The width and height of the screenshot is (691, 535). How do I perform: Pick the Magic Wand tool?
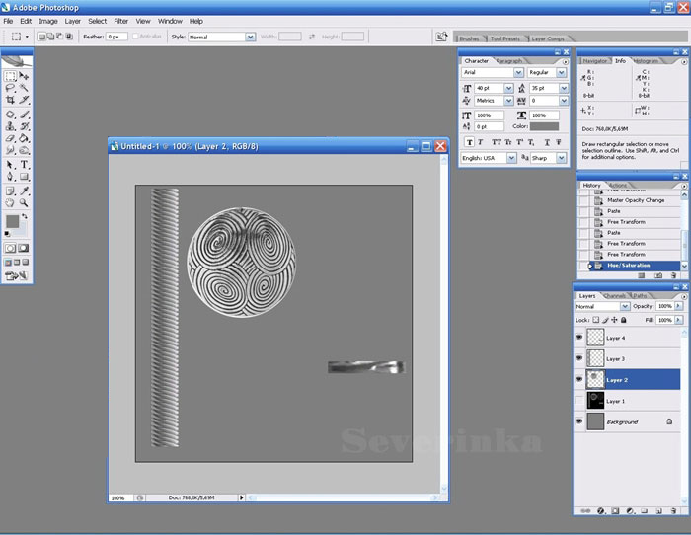pos(25,88)
